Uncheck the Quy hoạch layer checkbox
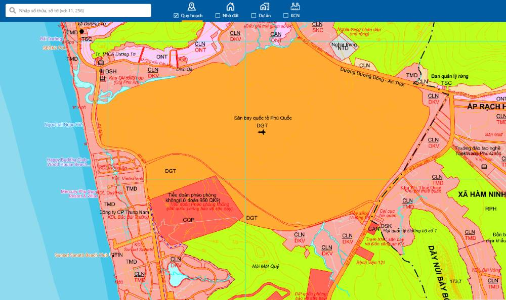Viewport: 506px width, 300px height. (x=176, y=16)
